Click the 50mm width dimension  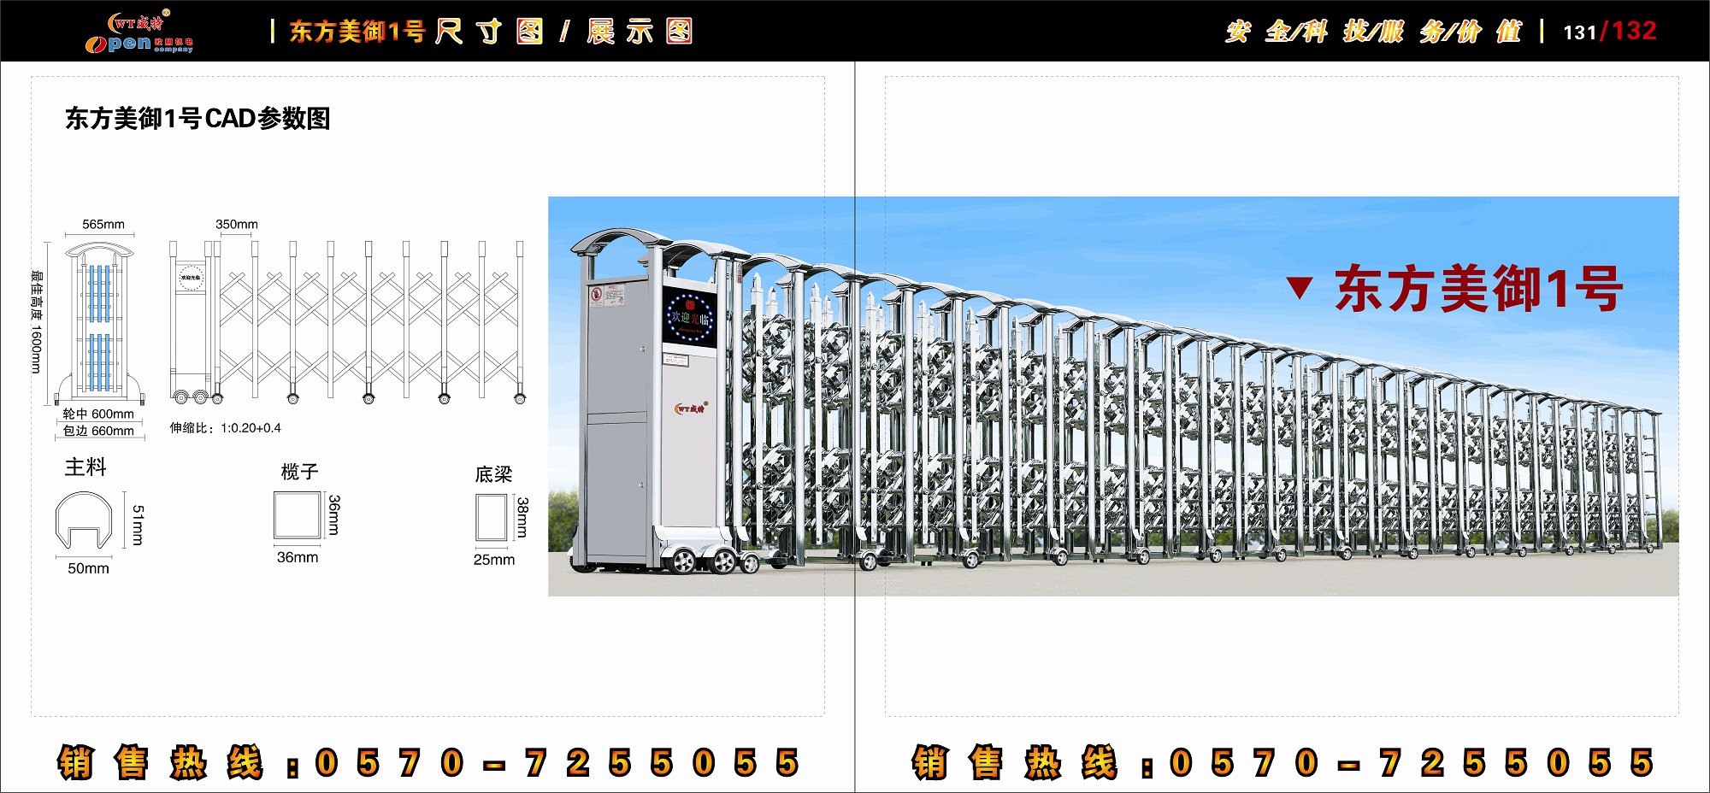[x=88, y=568]
